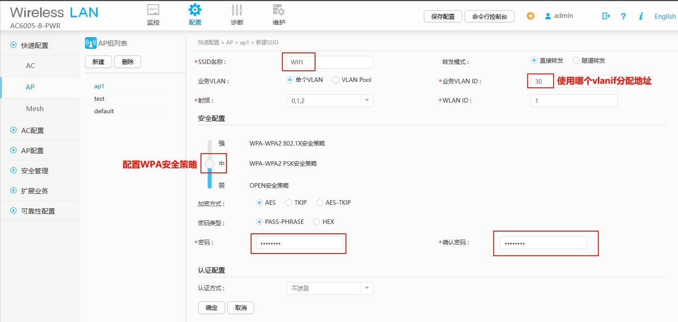Screen dimensions: 678x322
Task: Click the security level slider handle
Action: click(x=210, y=164)
